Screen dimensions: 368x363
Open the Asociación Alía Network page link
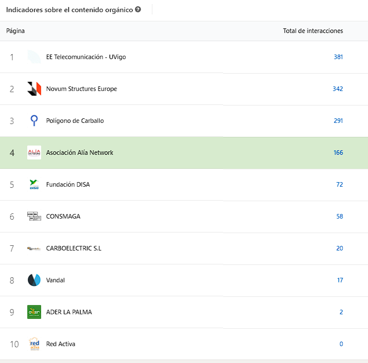pos(79,153)
